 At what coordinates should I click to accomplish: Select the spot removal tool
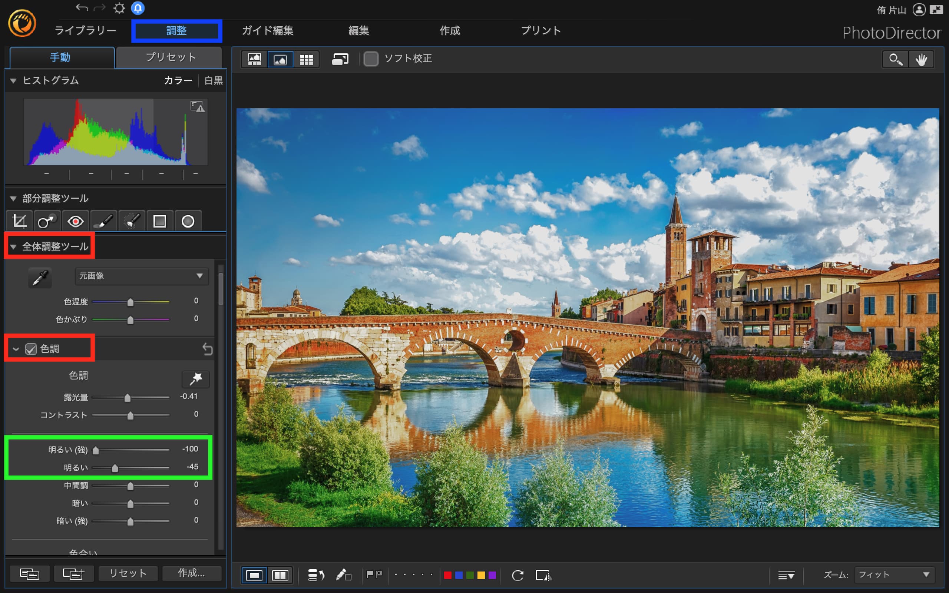point(47,221)
